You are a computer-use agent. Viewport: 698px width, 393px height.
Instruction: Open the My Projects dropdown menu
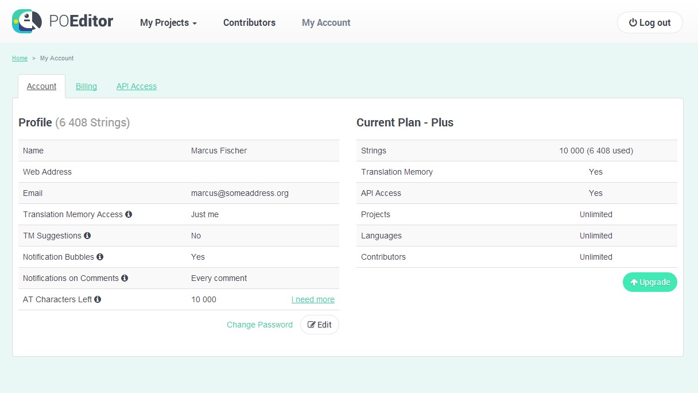[168, 23]
